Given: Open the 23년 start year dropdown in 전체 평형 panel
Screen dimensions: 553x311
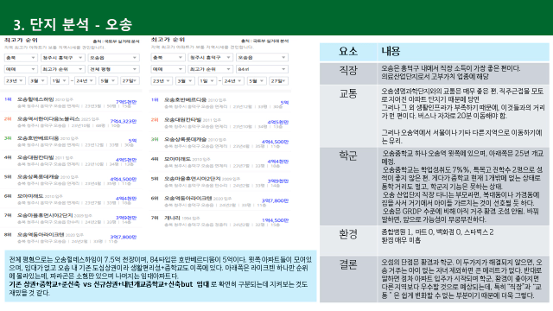Looking at the screenshot, I should pos(15,80).
